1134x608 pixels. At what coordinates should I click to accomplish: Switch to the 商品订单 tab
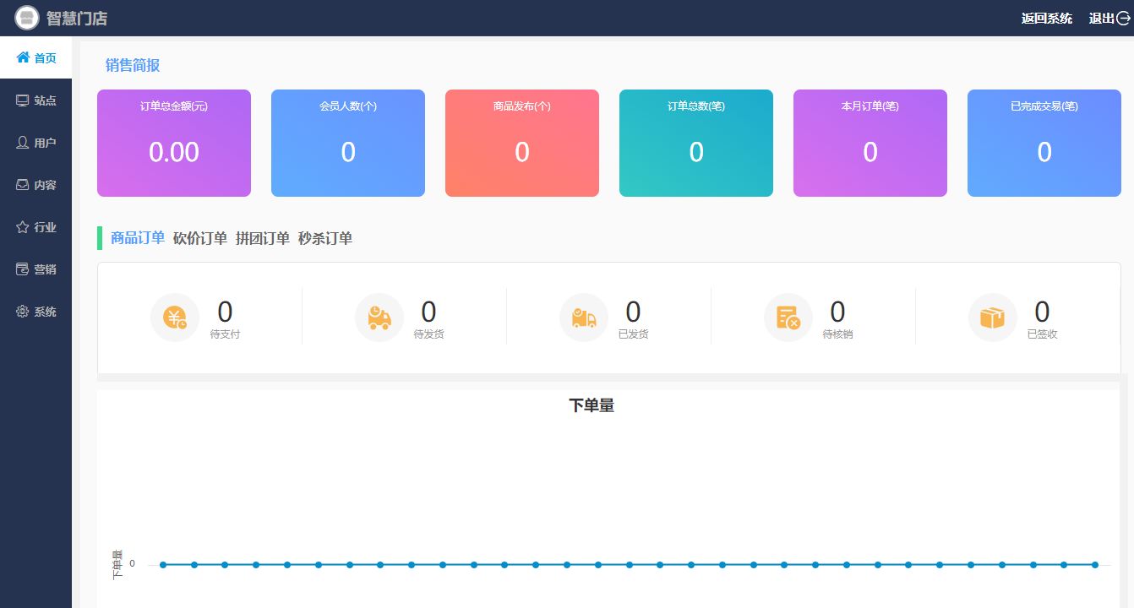(x=138, y=238)
